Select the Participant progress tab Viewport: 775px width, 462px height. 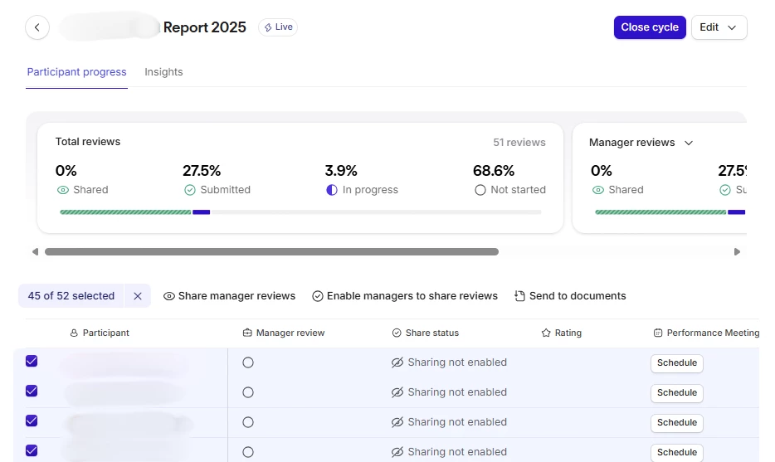(76, 72)
